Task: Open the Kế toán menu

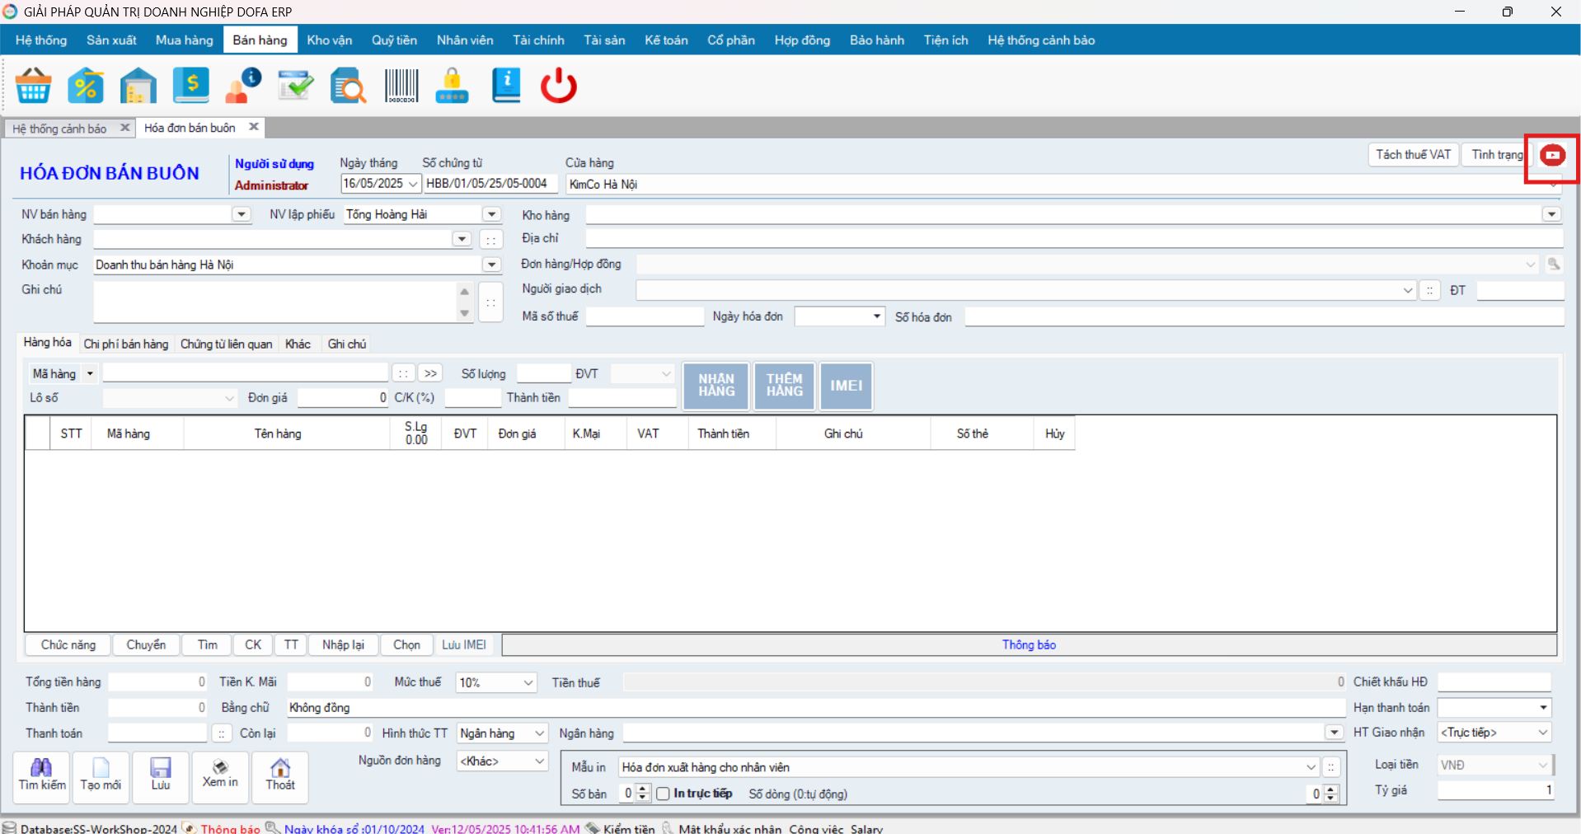Action: [x=666, y=40]
